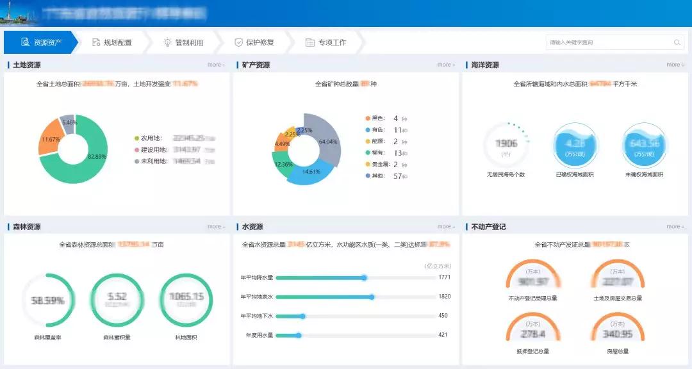Screen dimensions: 692x369
Task: Click the 森林资源 section title
Action: click(26, 226)
